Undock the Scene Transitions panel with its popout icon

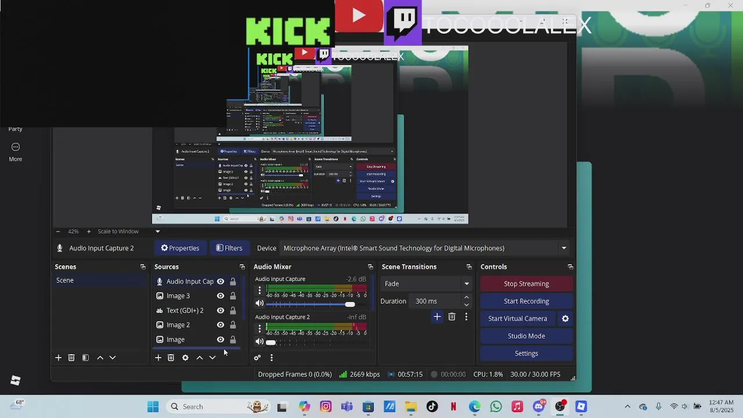tap(469, 266)
